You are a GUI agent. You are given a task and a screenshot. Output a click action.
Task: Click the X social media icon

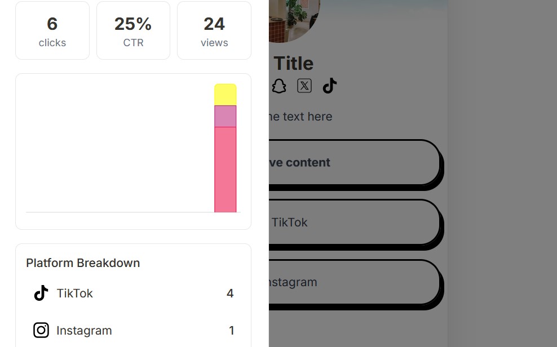point(304,86)
